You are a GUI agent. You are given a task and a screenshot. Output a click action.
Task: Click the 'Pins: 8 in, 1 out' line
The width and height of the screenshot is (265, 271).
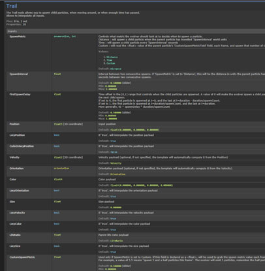tap(16, 22)
